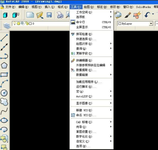Toggle the layer lightbulb on/off icon
Viewport: 158px width, 150px height.
coord(15,23)
